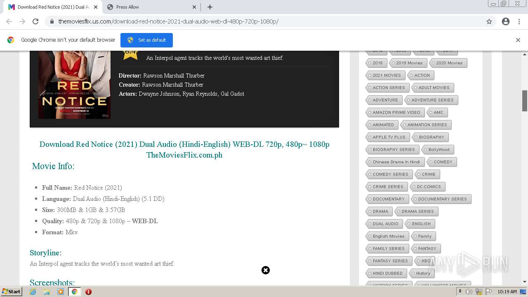Focus the address bar URL
This screenshot has width=528, height=297.
168,21
